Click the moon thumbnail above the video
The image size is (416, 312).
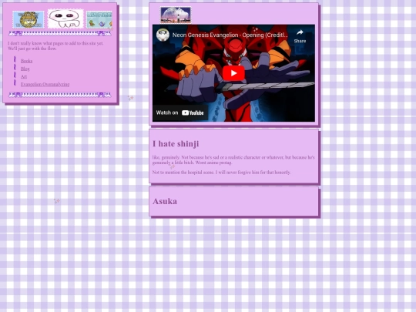pos(176,15)
